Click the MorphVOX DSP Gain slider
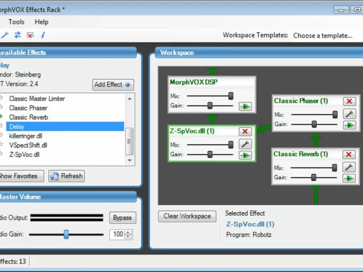This screenshot has width=363, height=272. click(x=210, y=106)
